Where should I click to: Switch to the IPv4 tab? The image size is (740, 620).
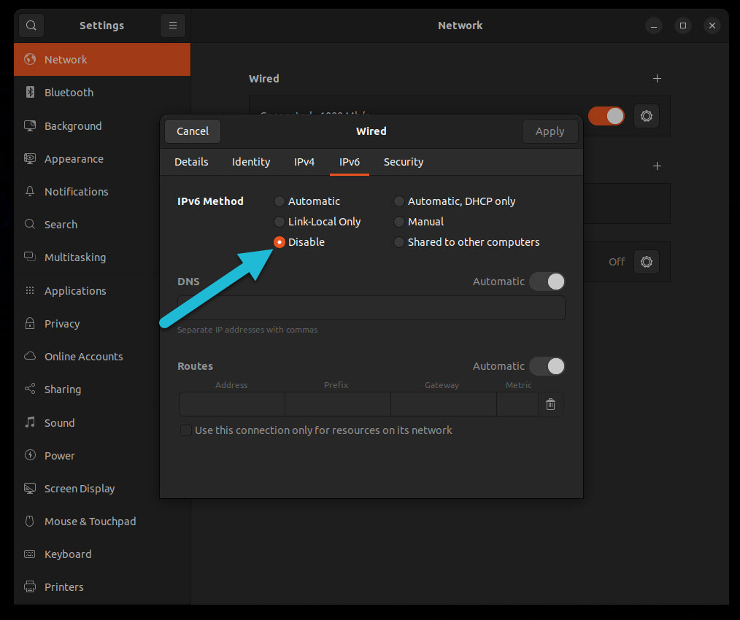pos(304,162)
